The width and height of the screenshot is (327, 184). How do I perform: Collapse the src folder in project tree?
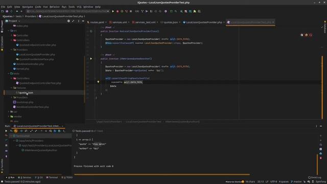[x=9, y=31]
